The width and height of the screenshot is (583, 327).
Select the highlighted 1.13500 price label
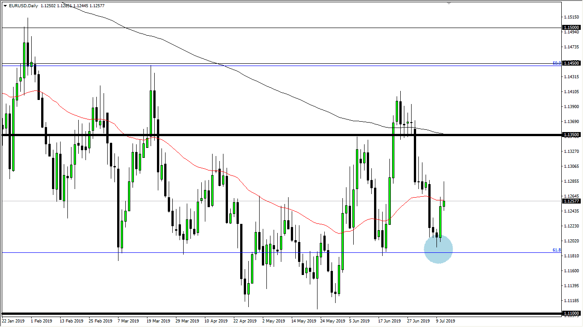(x=570, y=134)
